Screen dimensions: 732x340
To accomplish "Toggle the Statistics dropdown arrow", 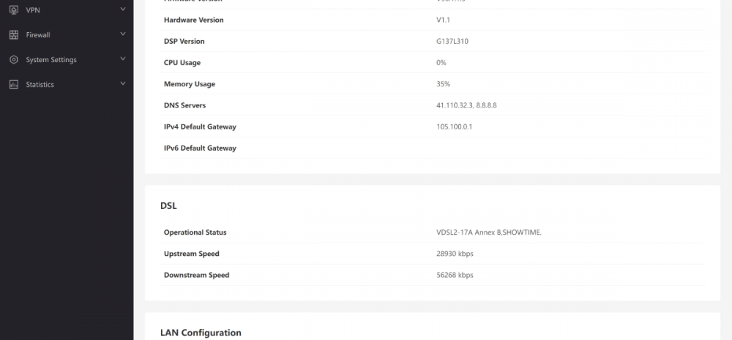I will pos(122,84).
